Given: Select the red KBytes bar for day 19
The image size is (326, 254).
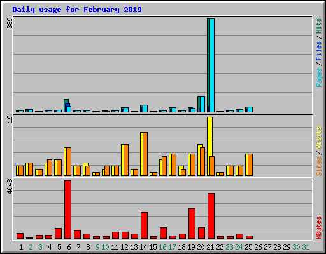Looking at the screenshot, I should point(192,224).
